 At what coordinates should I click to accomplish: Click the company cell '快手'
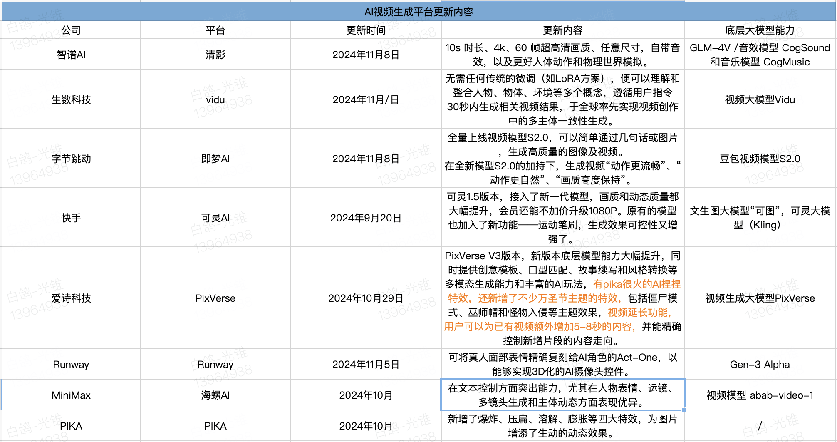coord(71,218)
